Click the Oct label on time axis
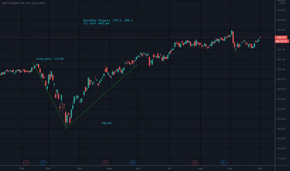 point(260,169)
